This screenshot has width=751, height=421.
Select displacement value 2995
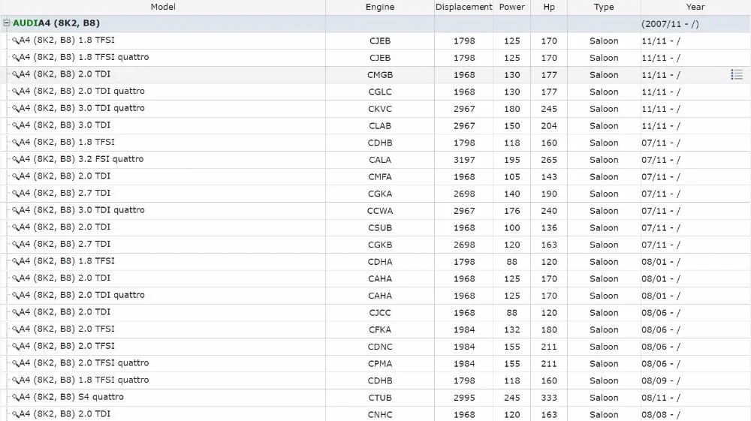pyautogui.click(x=464, y=398)
